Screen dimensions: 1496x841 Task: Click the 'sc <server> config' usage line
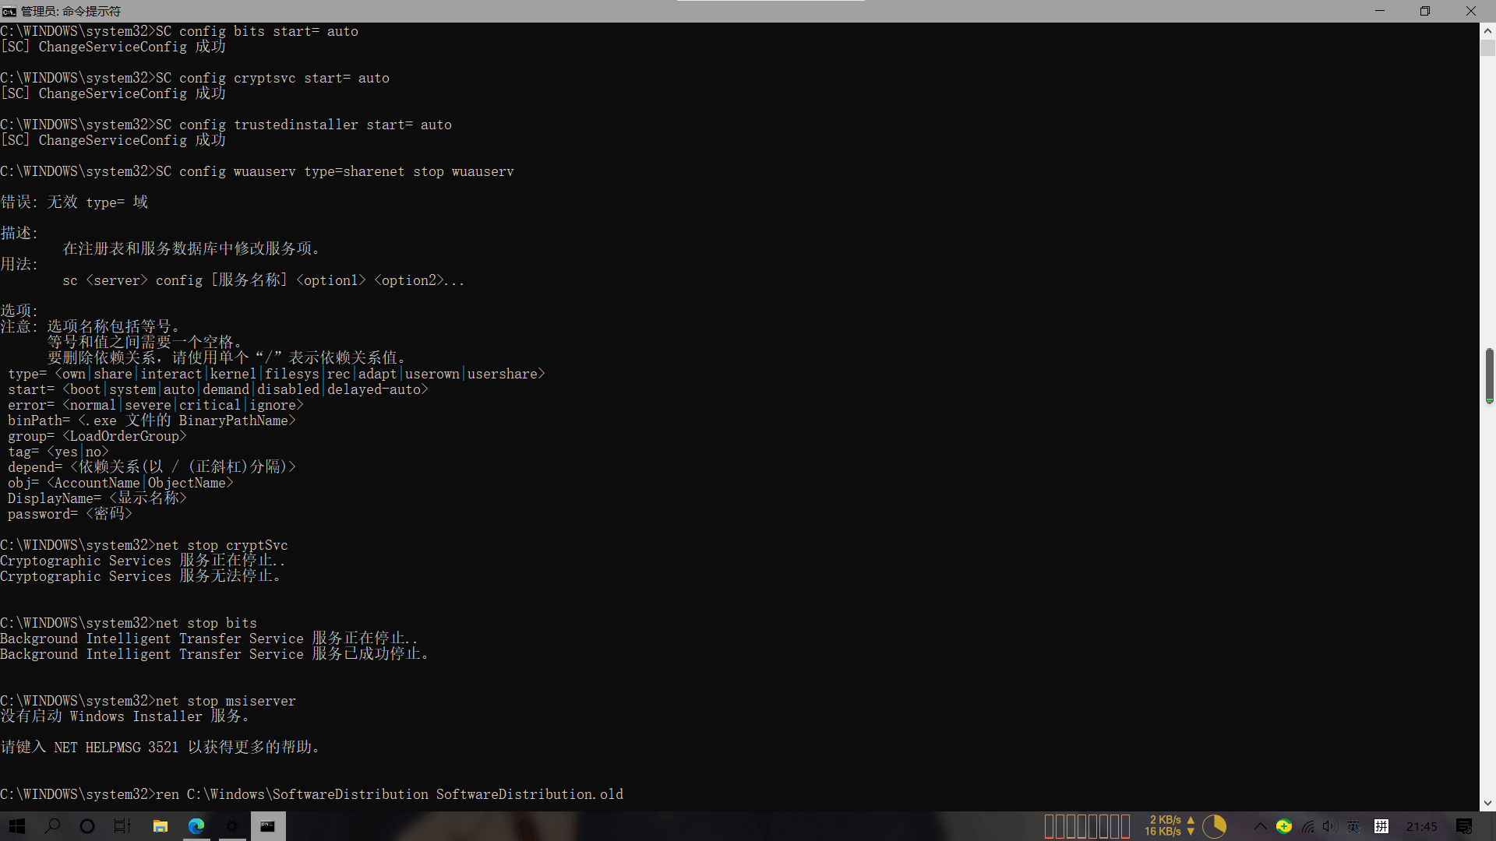[263, 280]
